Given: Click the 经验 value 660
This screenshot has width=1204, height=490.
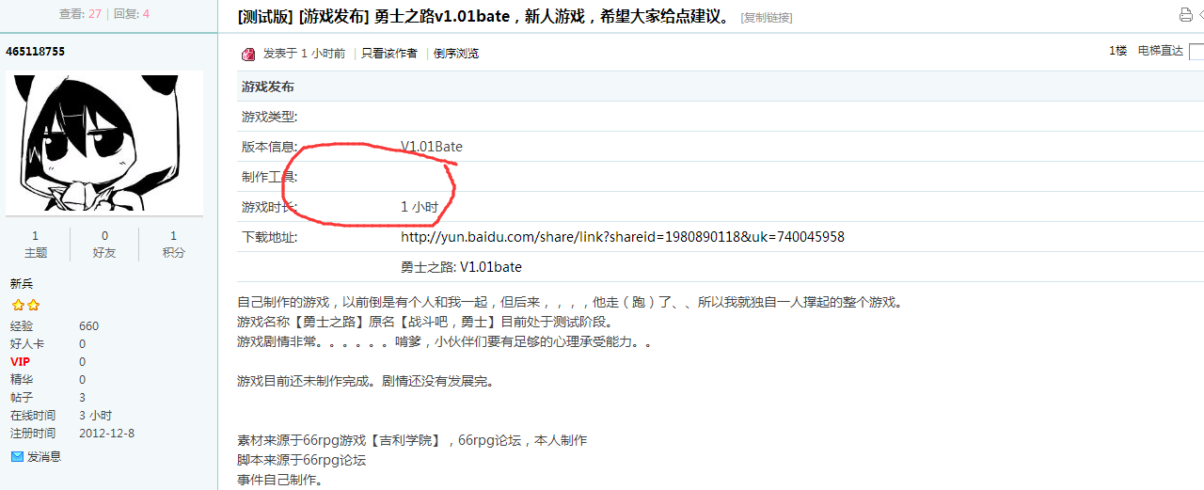Looking at the screenshot, I should pyautogui.click(x=88, y=326).
